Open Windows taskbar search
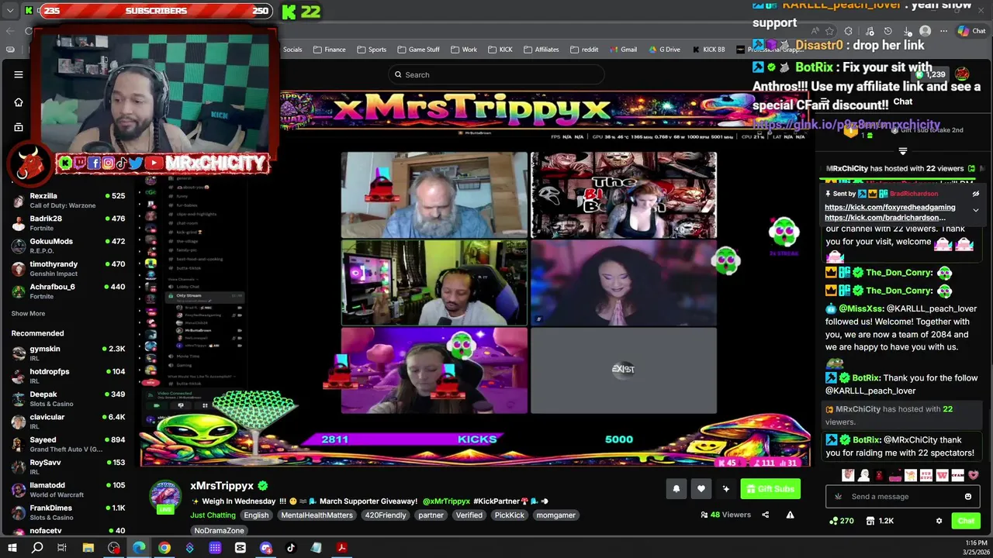 pos(37,548)
